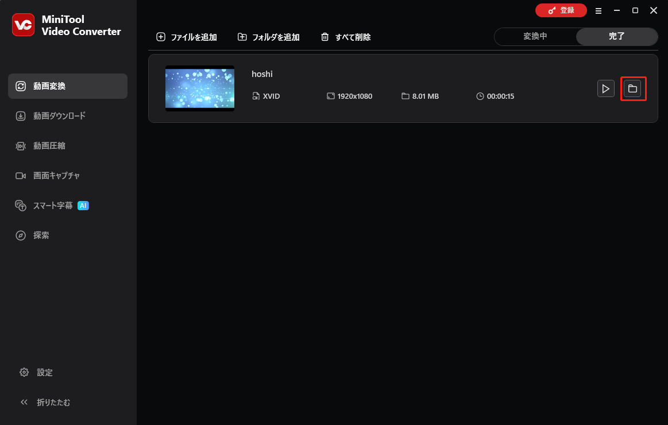Click フォルダを追加 to add a folder

coord(268,37)
